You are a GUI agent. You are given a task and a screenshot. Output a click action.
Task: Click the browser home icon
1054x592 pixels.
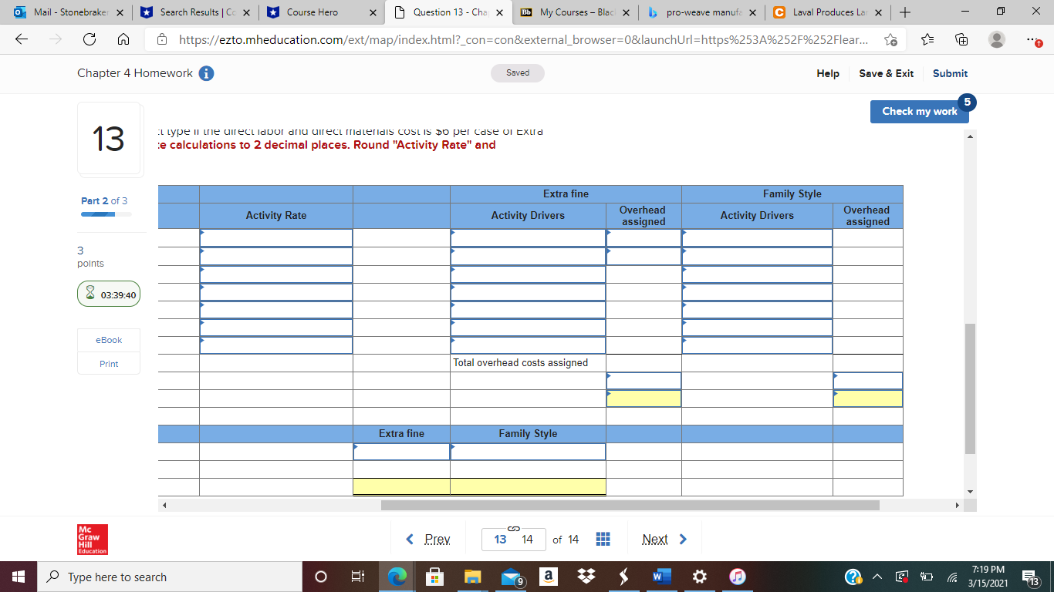click(x=123, y=40)
